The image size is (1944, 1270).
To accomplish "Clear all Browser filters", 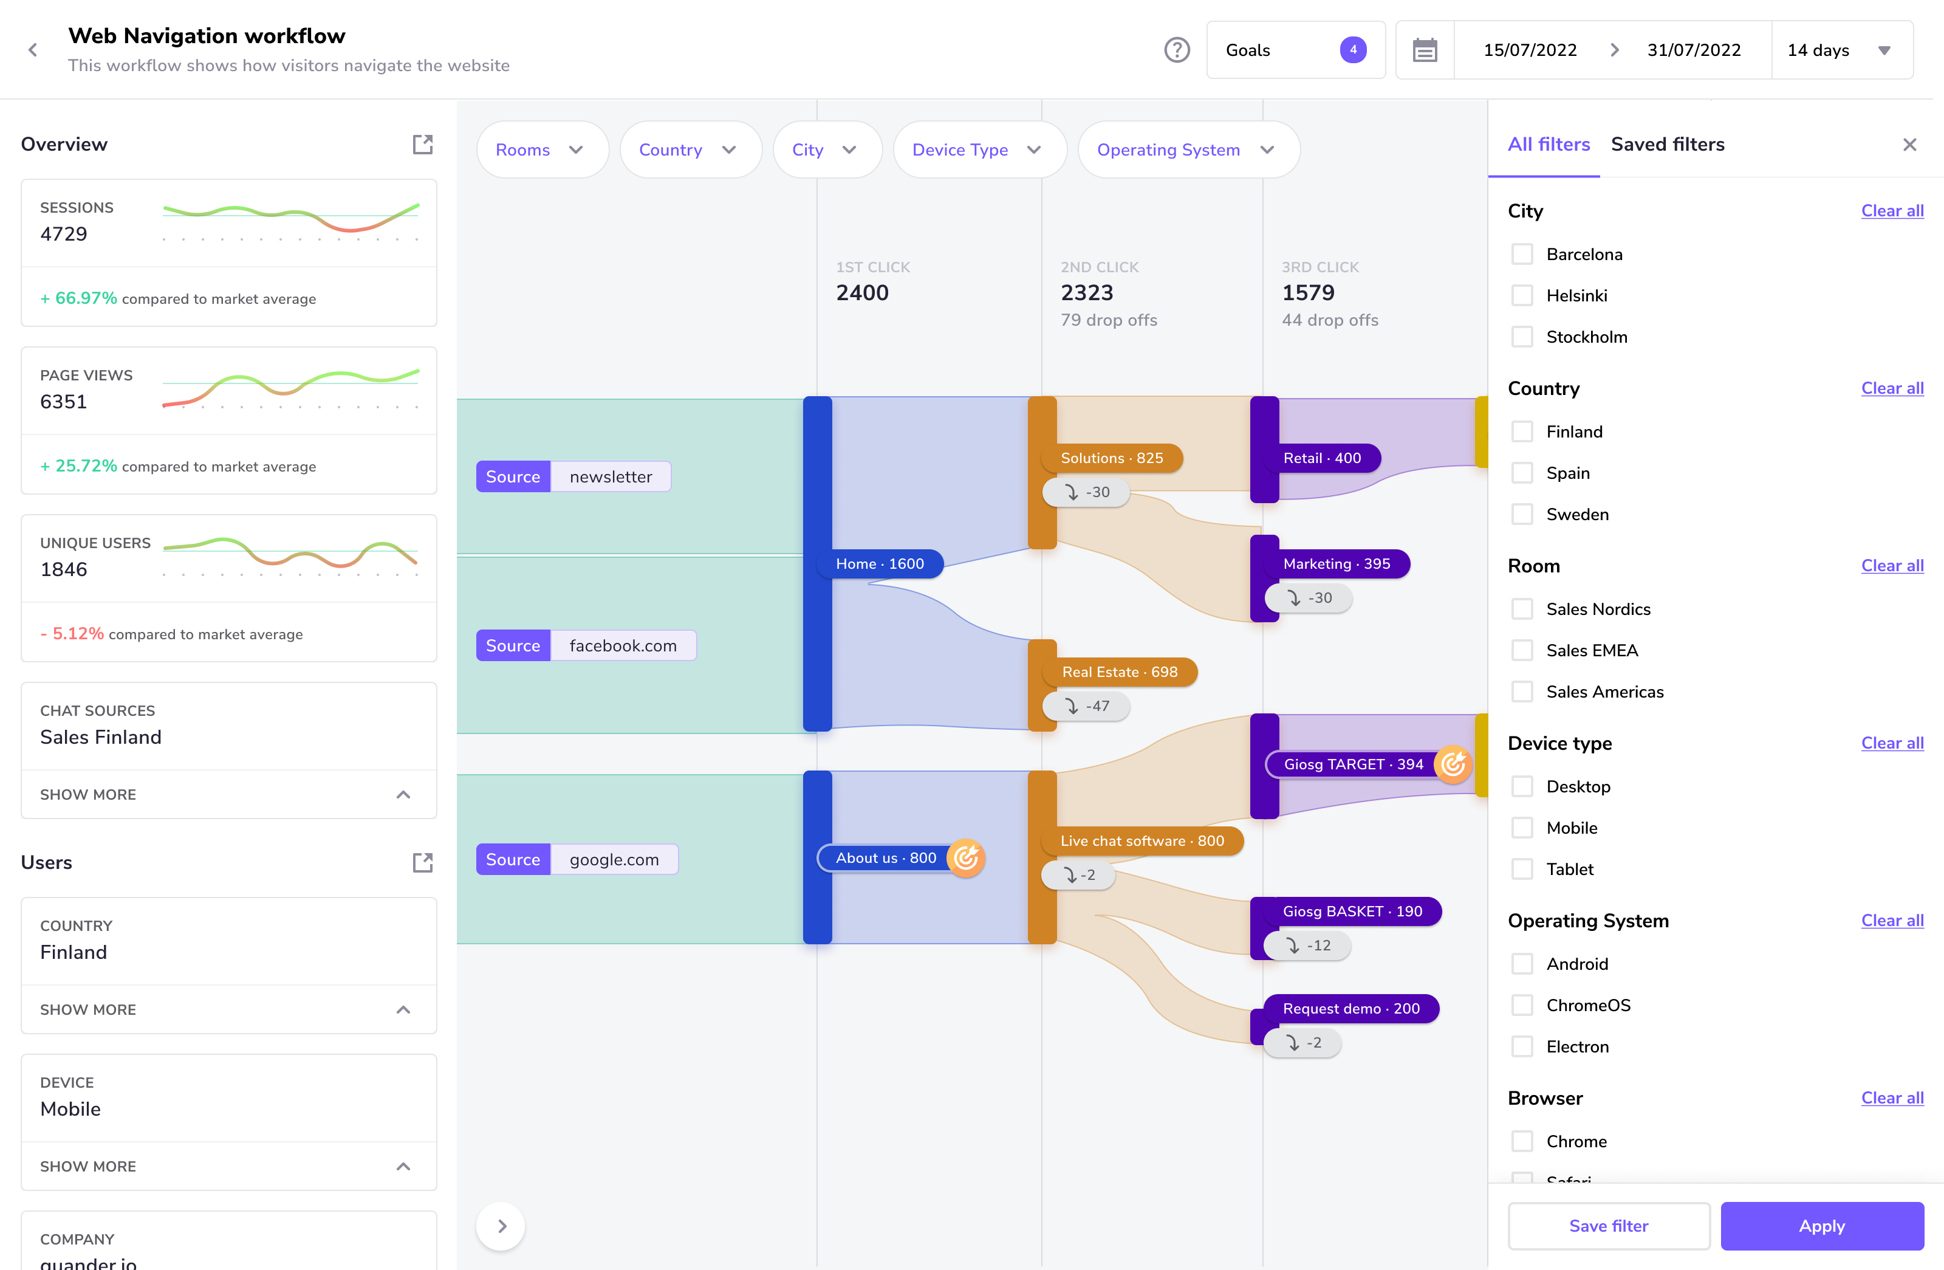I will (1892, 1097).
